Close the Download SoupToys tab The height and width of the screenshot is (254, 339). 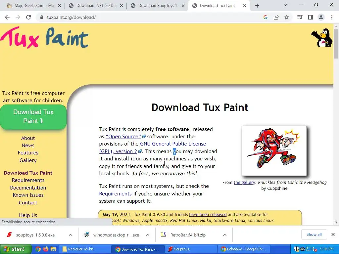(x=183, y=6)
